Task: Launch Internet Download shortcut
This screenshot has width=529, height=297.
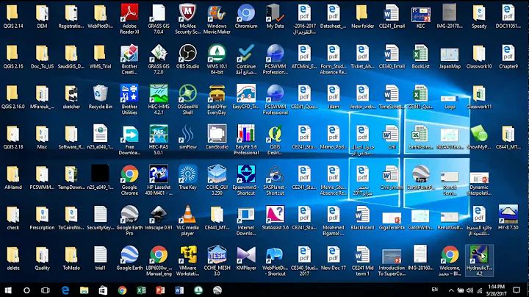Action: [246, 221]
